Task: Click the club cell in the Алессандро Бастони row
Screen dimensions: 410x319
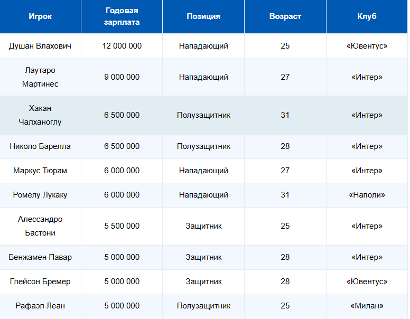Action: tap(367, 226)
